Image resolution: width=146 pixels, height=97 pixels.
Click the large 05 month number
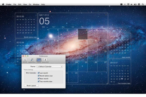coord(44,21)
